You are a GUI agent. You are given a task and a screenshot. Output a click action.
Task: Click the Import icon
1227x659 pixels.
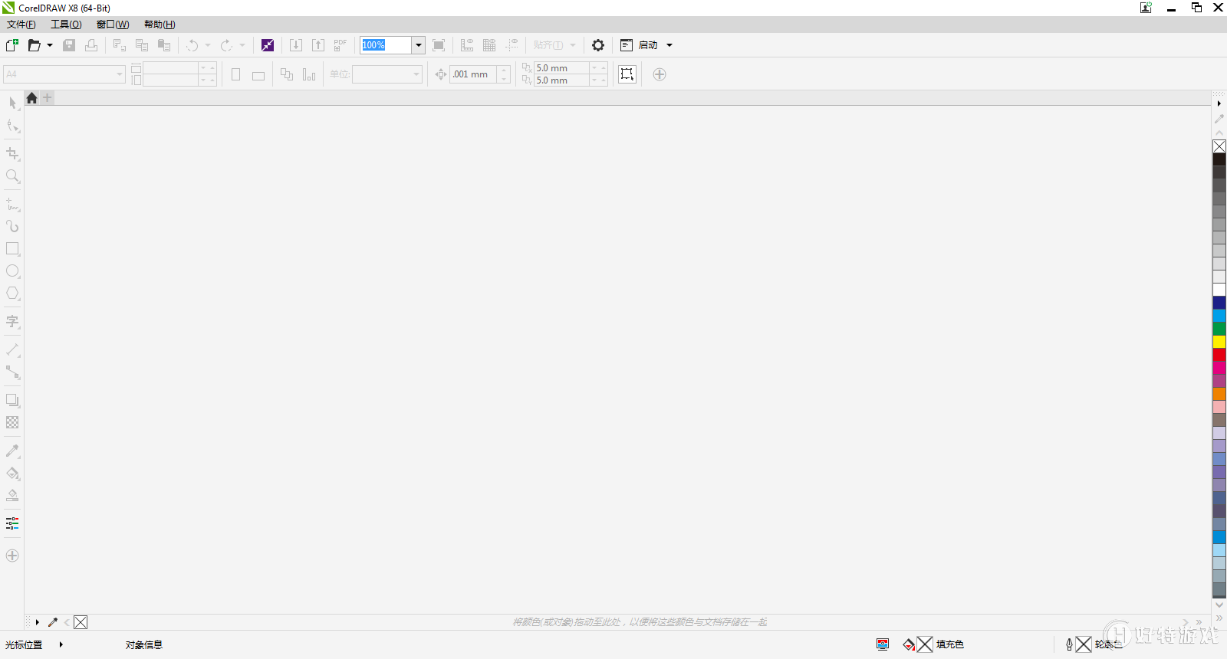(x=296, y=45)
